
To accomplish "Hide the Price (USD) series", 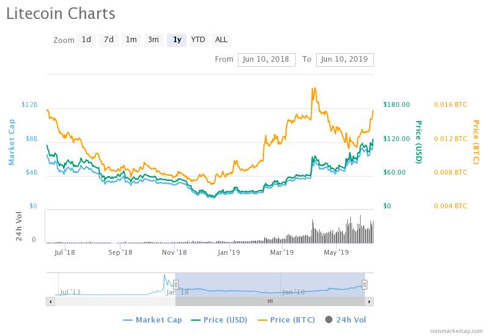I will tap(219, 320).
